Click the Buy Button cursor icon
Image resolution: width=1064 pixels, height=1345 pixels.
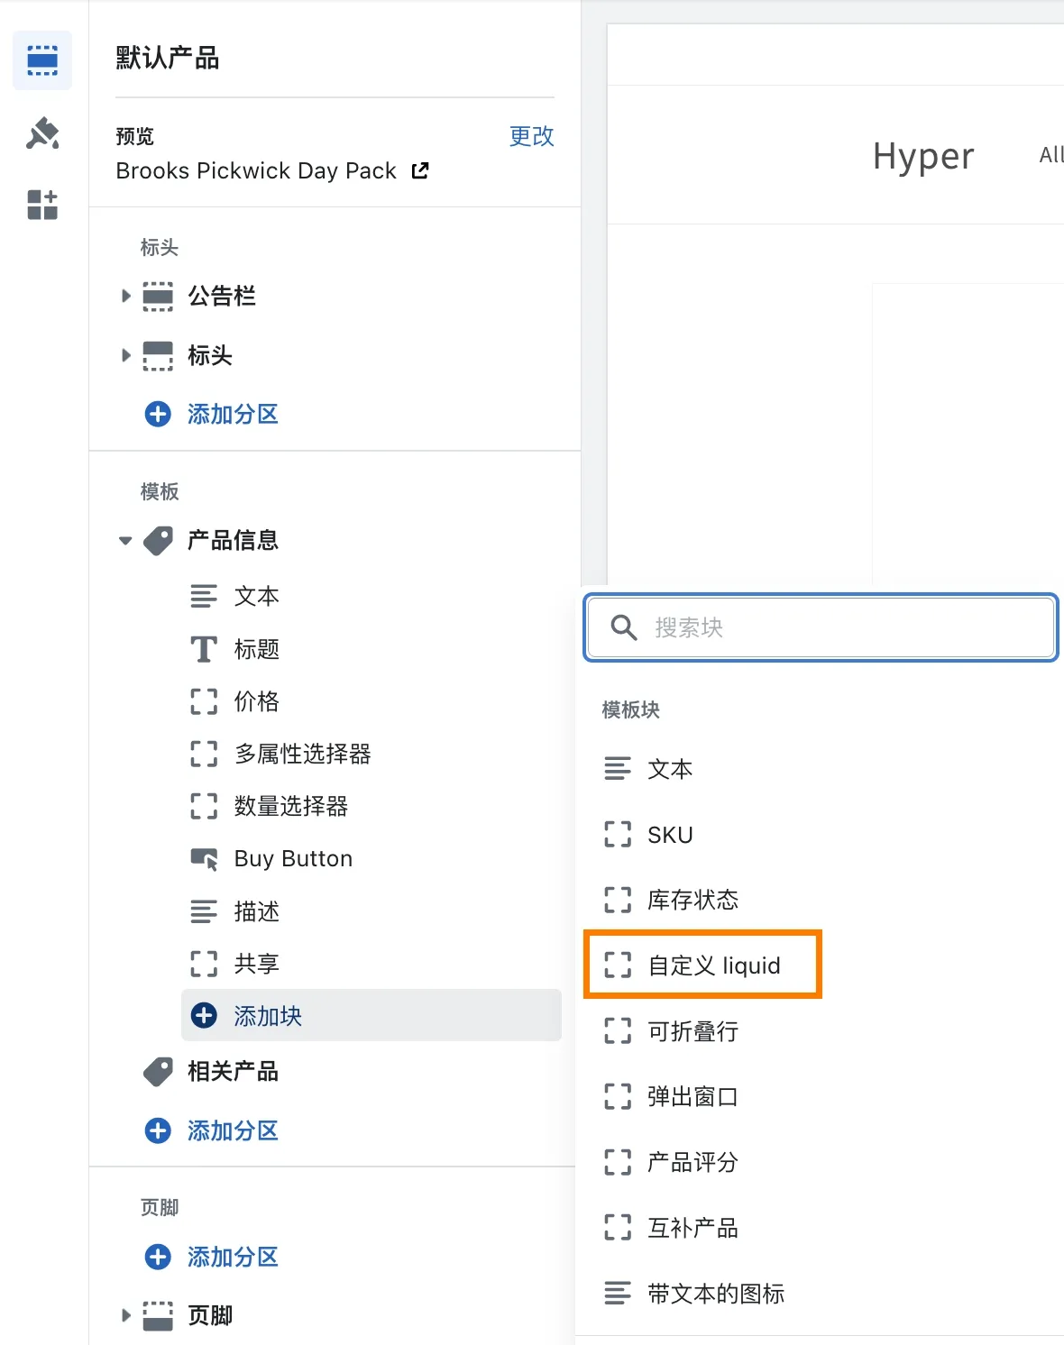pyautogui.click(x=206, y=858)
